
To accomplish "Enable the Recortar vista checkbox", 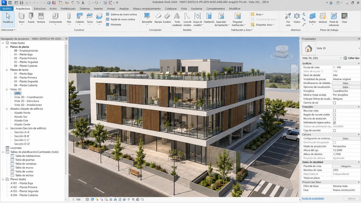I will pos(334,111).
